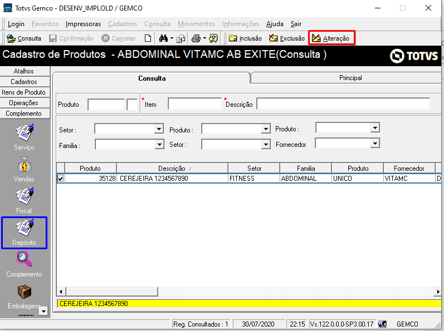Click the toolbar icon right after the binoculars arrow
This screenshot has width=444, height=331.
[x=180, y=38]
